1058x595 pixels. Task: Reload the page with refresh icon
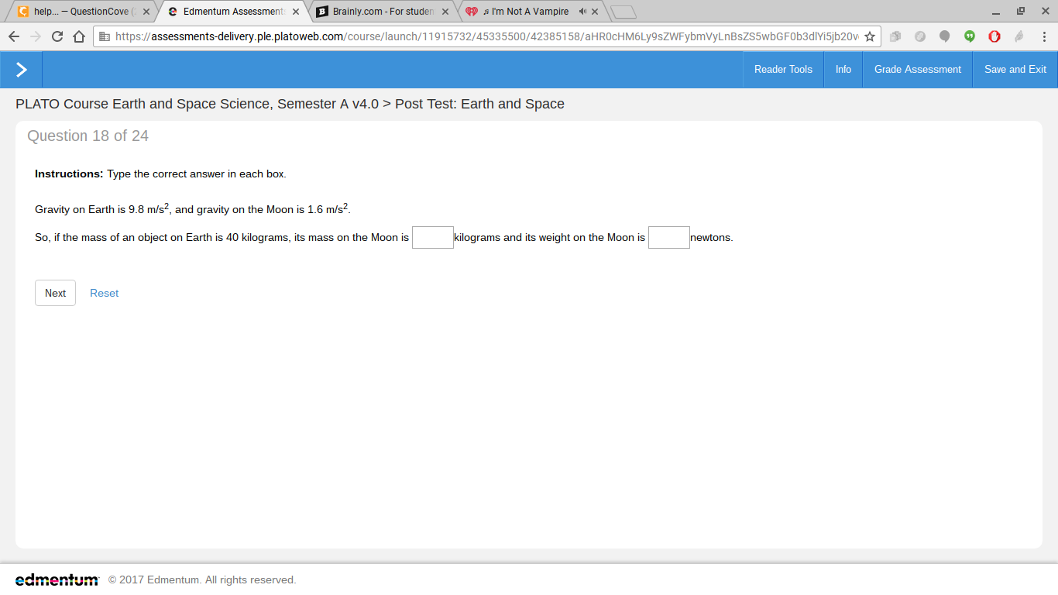pyautogui.click(x=57, y=36)
